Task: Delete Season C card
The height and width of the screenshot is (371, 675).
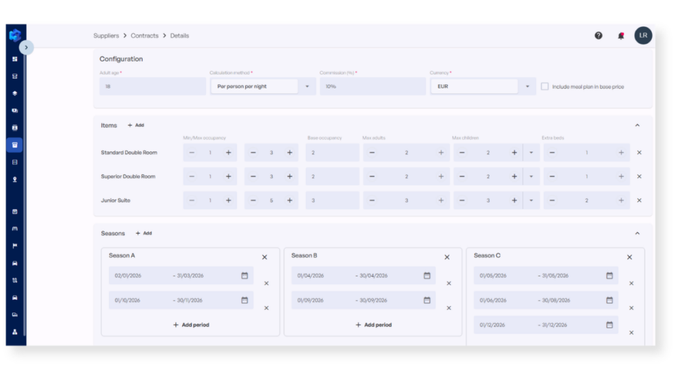Action: [629, 257]
